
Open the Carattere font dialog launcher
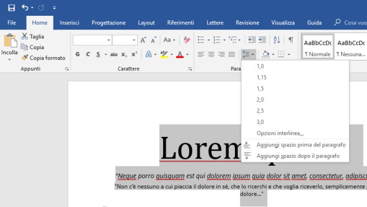point(190,69)
